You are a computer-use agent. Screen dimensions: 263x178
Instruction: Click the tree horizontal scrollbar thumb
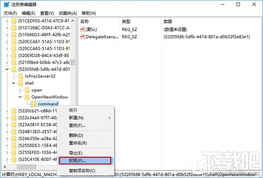click(x=27, y=167)
